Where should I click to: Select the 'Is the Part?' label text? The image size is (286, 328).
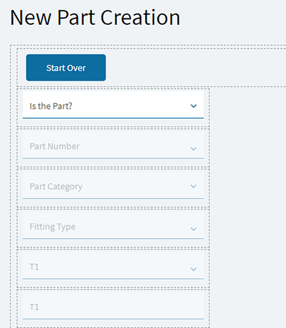pyautogui.click(x=51, y=106)
